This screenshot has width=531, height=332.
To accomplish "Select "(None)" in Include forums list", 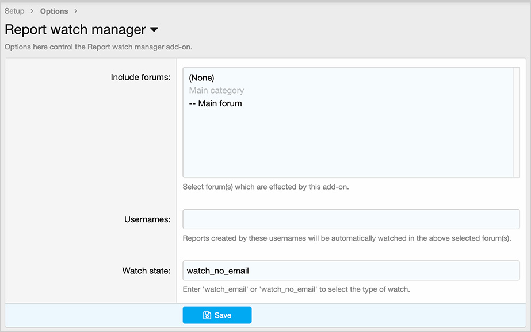I will pyautogui.click(x=201, y=78).
